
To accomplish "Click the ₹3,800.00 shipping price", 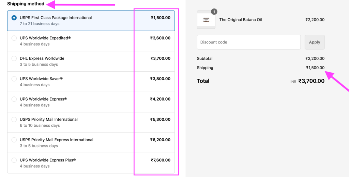I will [x=160, y=79].
